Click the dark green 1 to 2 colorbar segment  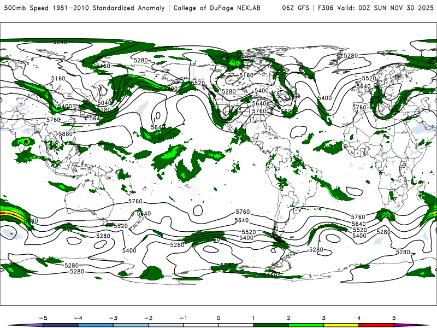[x=271, y=325]
